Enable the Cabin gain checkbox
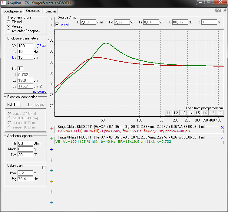The width and height of the screenshot is (228, 212). (x=44, y=168)
